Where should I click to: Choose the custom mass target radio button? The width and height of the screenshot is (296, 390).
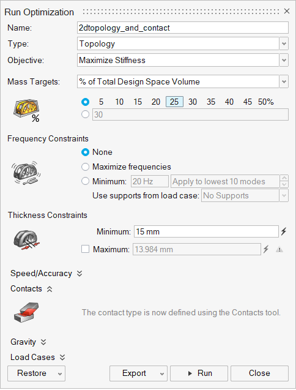pos(85,114)
